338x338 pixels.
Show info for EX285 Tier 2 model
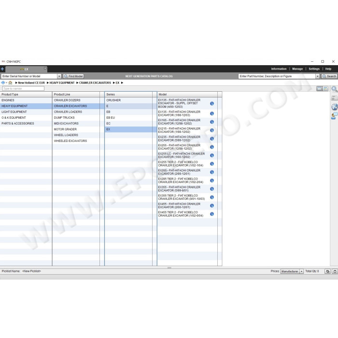click(x=212, y=181)
